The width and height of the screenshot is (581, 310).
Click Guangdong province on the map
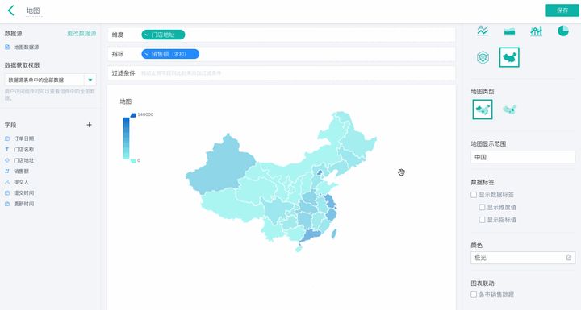[311, 235]
